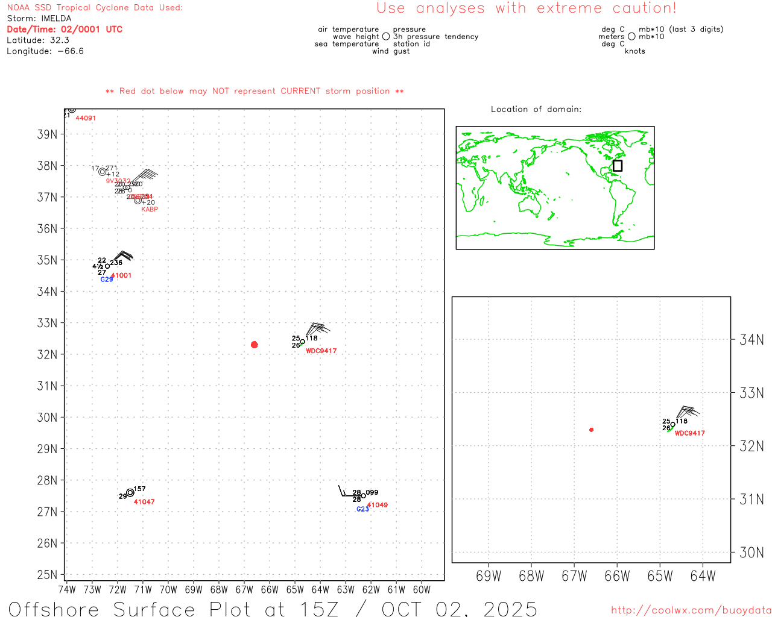Screen dimensions: 772x617
Task: Click the '3h pressure tendency' legend label
Action: [x=435, y=37]
